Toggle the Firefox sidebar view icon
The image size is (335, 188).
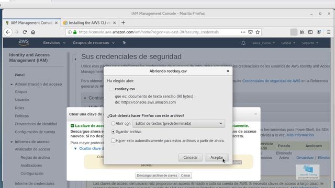[310, 32]
